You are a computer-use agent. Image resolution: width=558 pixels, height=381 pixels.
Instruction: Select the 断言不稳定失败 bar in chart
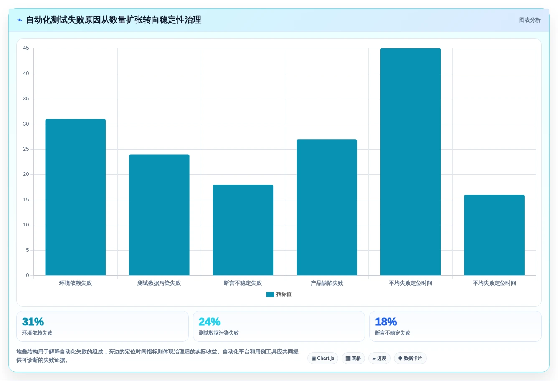tap(243, 230)
